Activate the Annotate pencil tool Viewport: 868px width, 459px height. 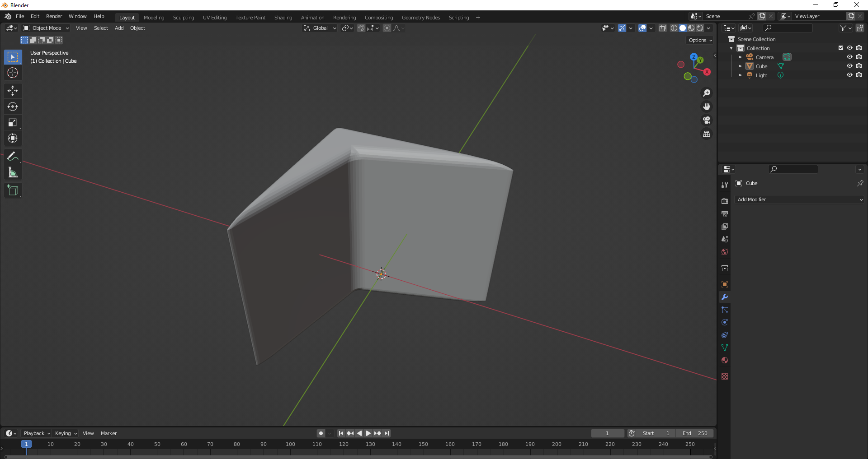[13, 157]
